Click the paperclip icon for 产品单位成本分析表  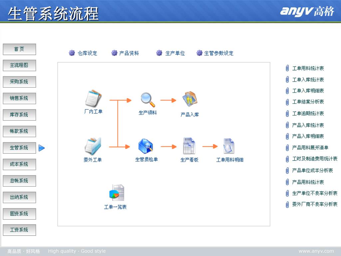[x=287, y=170]
